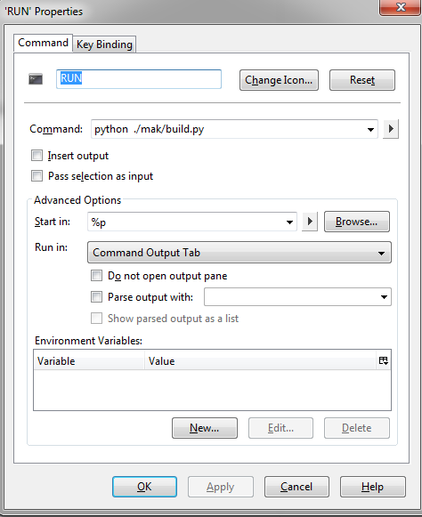The width and height of the screenshot is (422, 517).
Task: Click inside the RUN name field
Action: pyautogui.click(x=139, y=79)
